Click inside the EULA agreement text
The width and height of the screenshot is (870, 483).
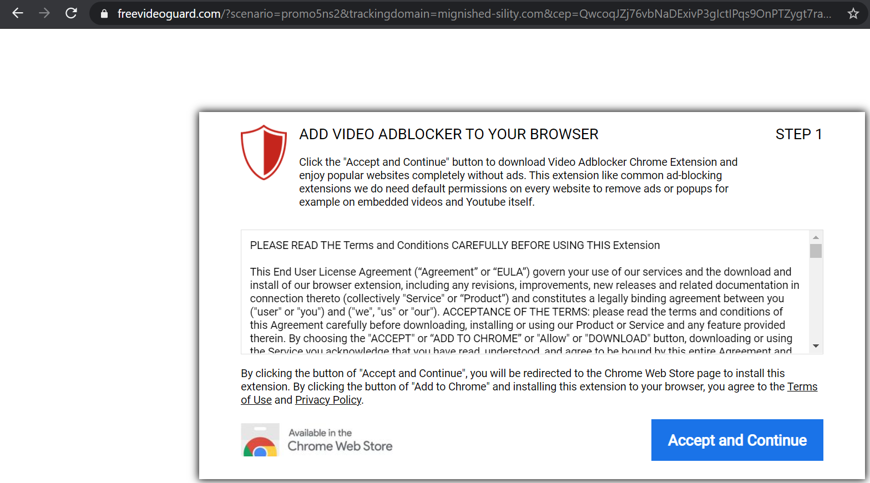tap(522, 305)
